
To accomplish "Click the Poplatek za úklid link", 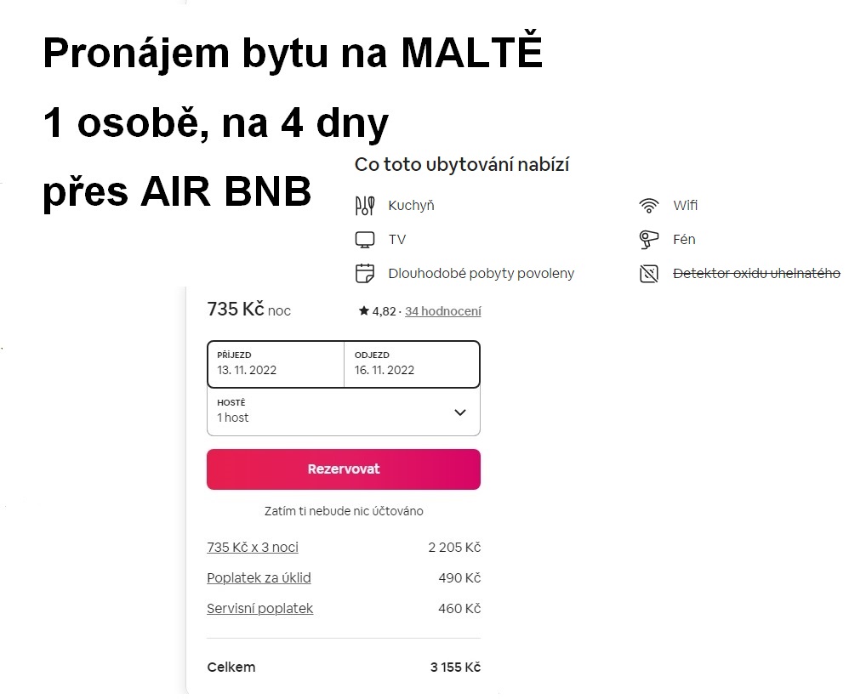I will (x=259, y=577).
